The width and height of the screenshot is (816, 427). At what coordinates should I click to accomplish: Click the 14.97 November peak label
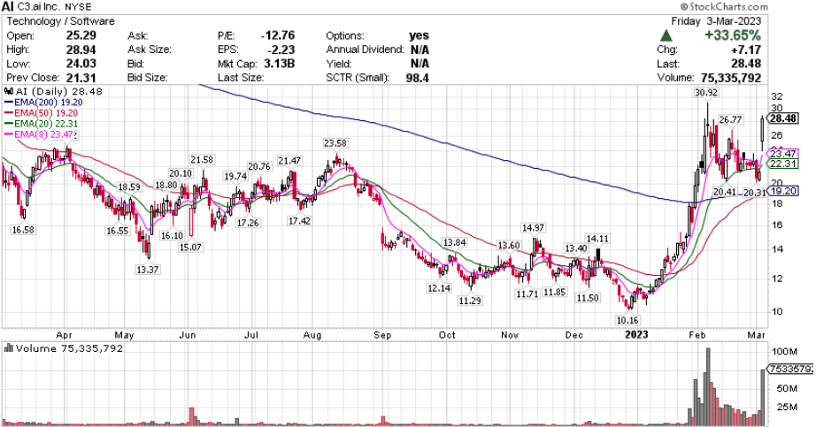pyautogui.click(x=534, y=228)
